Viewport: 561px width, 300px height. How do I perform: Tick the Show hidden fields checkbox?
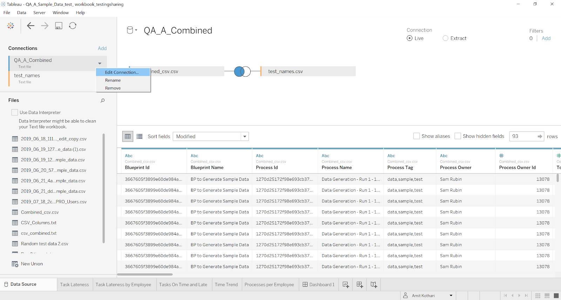(x=458, y=136)
